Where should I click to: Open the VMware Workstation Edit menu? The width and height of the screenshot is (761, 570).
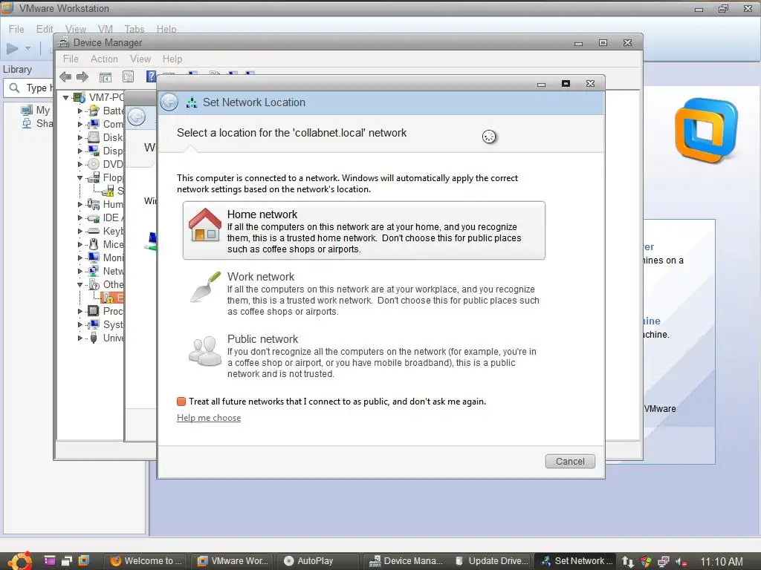(45, 29)
